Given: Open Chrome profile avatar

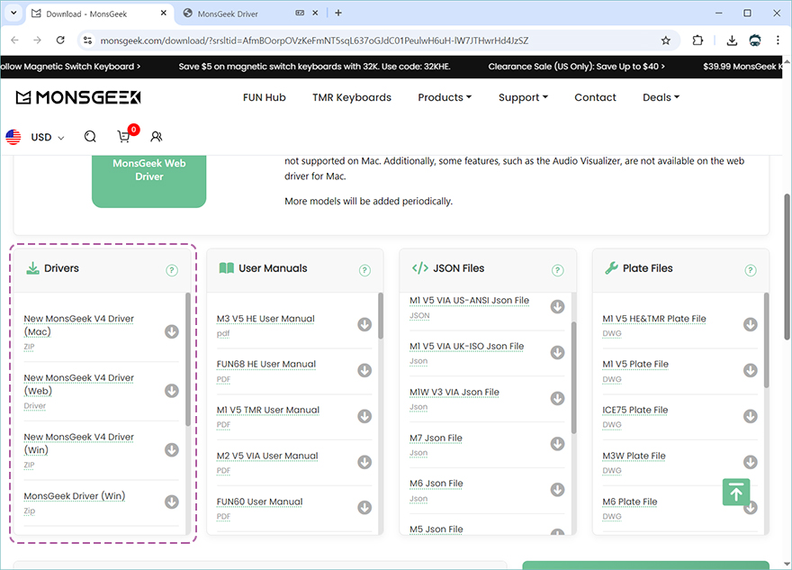Looking at the screenshot, I should pos(755,41).
